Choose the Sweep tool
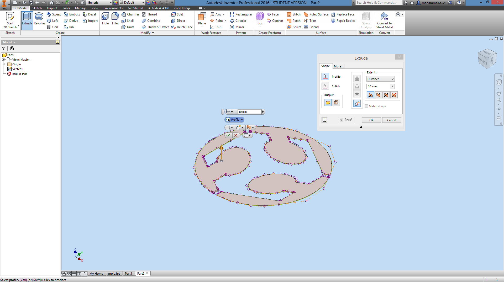This screenshot has width=504, height=282. click(x=54, y=14)
